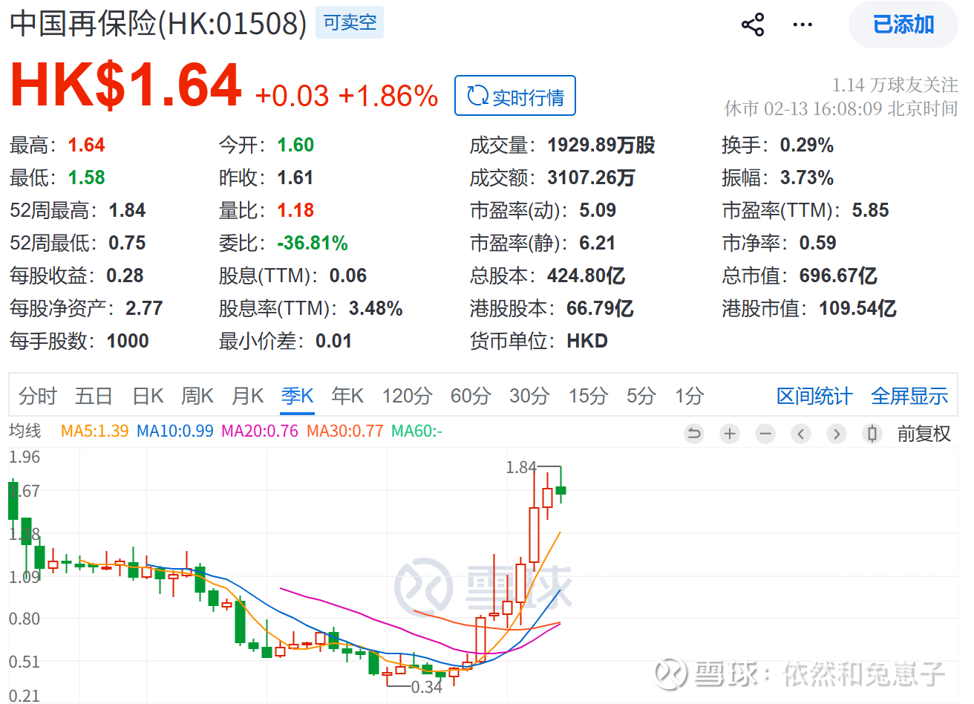Click the price change text +0.03 +1.86%
Image resolution: width=974 pixels, height=704 pixels.
[x=347, y=96]
